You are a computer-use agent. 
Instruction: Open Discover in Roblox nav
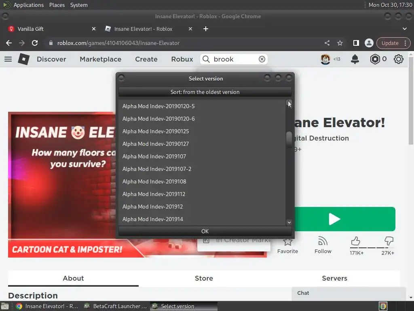click(x=51, y=59)
